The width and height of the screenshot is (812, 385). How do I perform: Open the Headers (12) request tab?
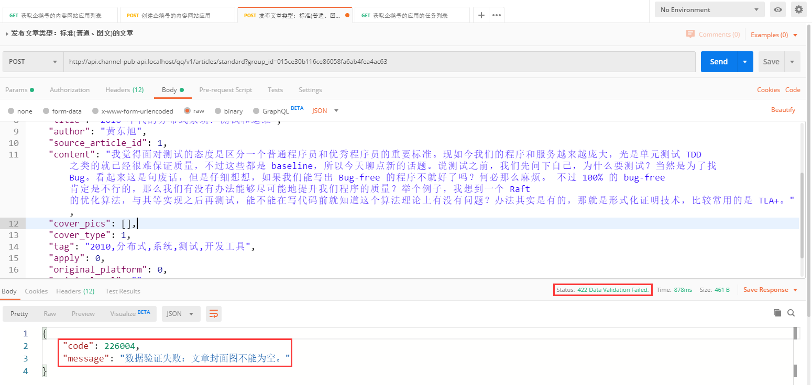(124, 90)
